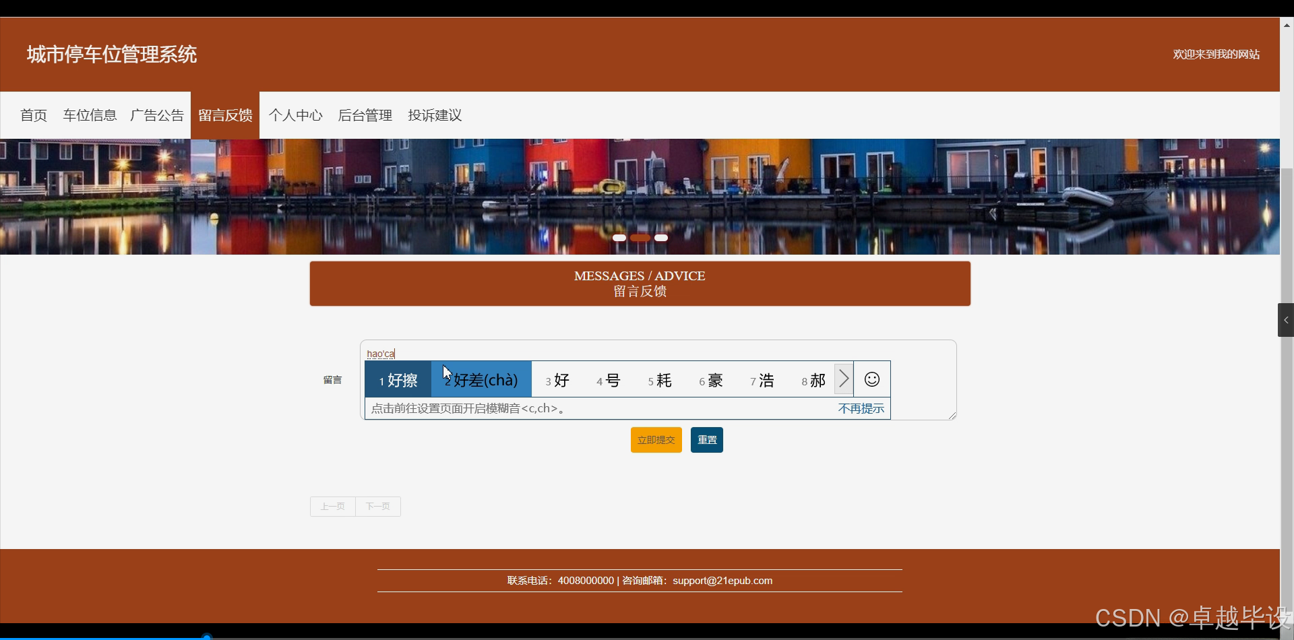The height and width of the screenshot is (640, 1294).
Task: Click the next-page arrow in the IME candidate bar
Action: (x=842, y=379)
